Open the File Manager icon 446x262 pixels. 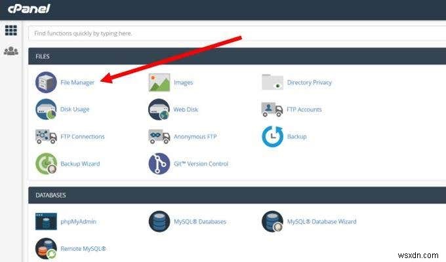[46, 83]
